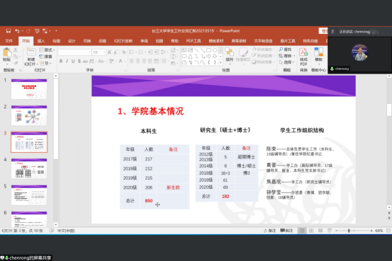This screenshot has height=261, width=392.
Task: Click the 备注 notes button in status bar
Action: [270, 231]
